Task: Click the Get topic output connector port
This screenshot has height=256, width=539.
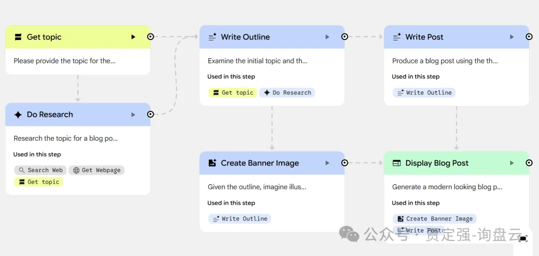Action: (150, 36)
